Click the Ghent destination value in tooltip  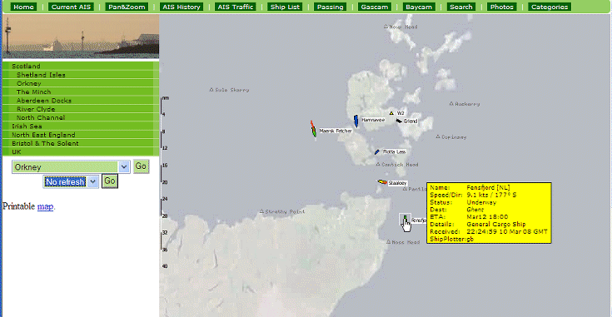[475, 210]
